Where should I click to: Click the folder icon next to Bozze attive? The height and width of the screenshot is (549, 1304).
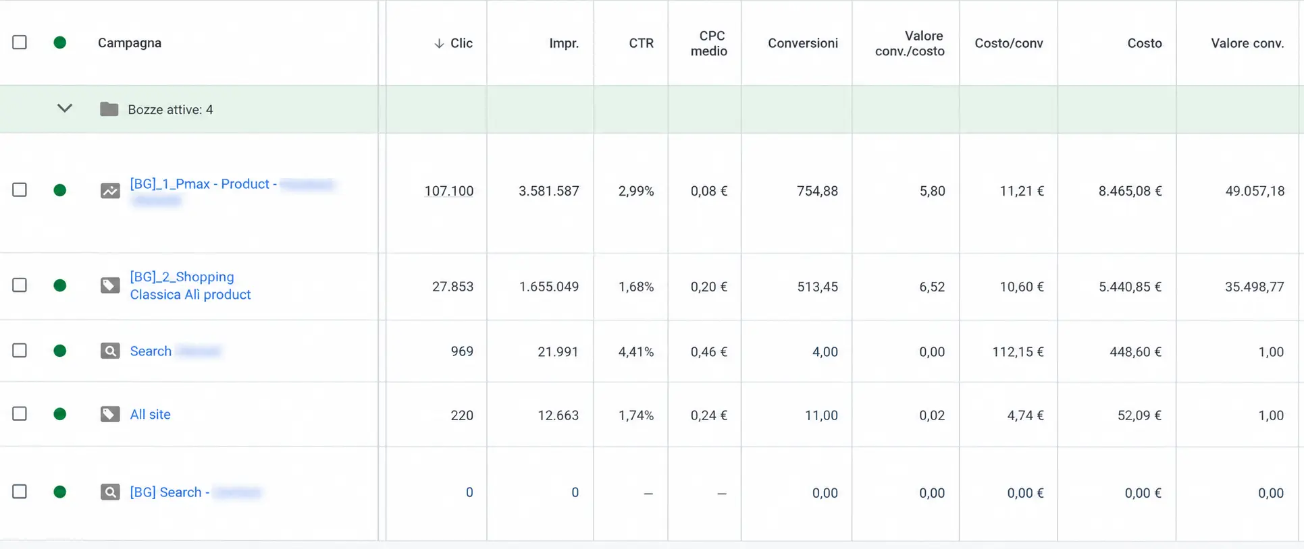[x=109, y=109]
